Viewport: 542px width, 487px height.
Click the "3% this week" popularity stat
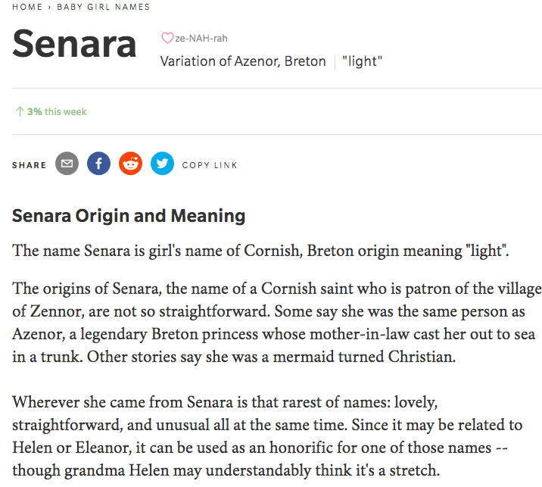(57, 112)
